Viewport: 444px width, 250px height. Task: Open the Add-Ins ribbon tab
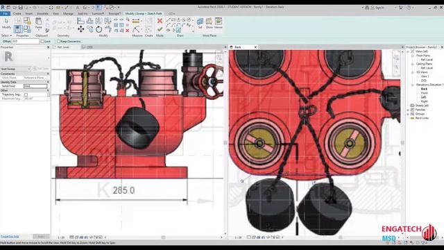[x=83, y=13]
